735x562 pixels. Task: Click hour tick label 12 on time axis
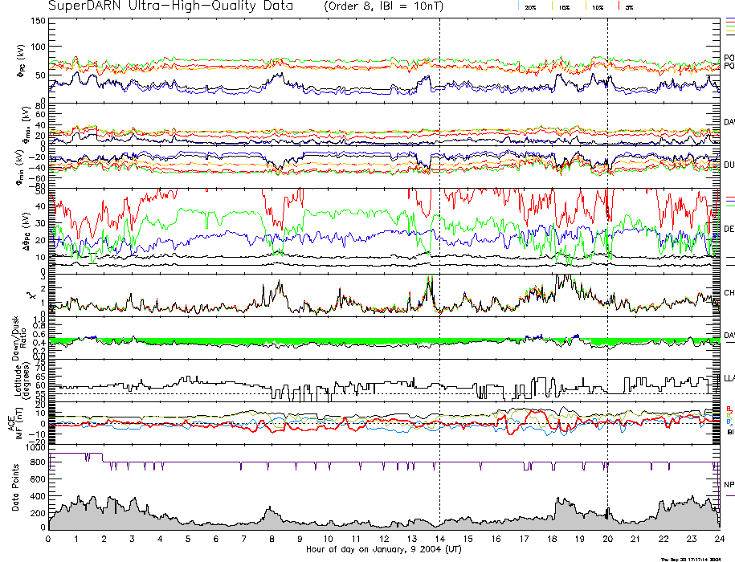384,539
